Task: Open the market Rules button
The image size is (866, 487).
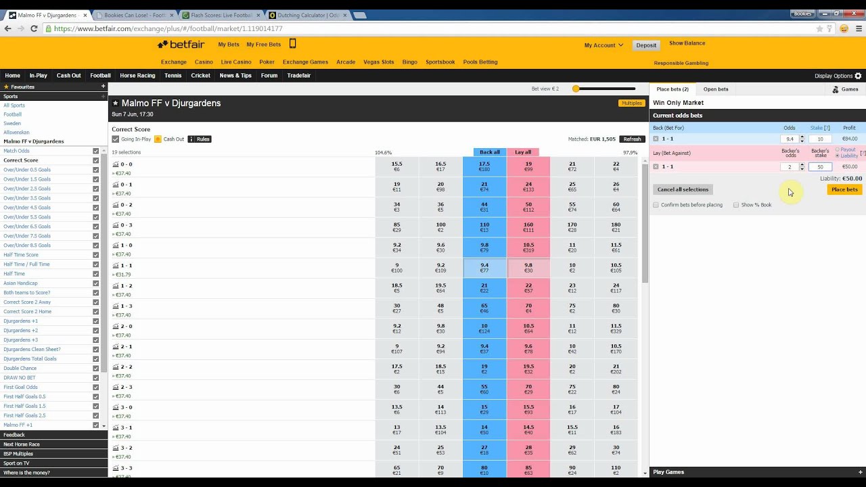Action: (x=199, y=139)
